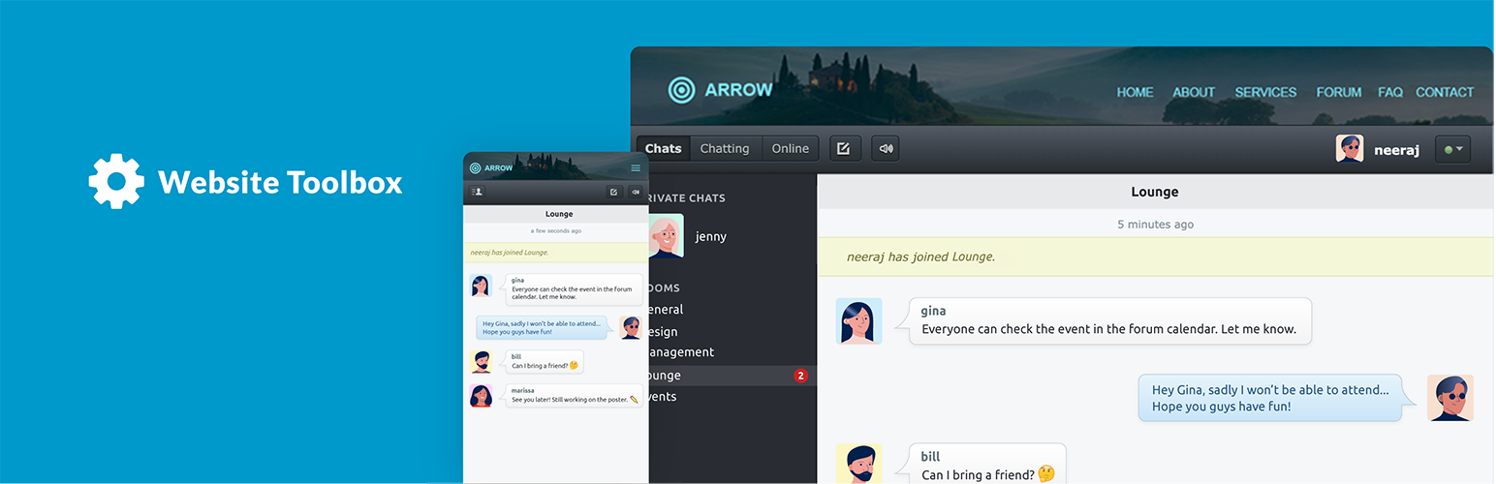Click the ARROW target logo in desktop header
Screen dimensions: 1496x484
(x=682, y=91)
